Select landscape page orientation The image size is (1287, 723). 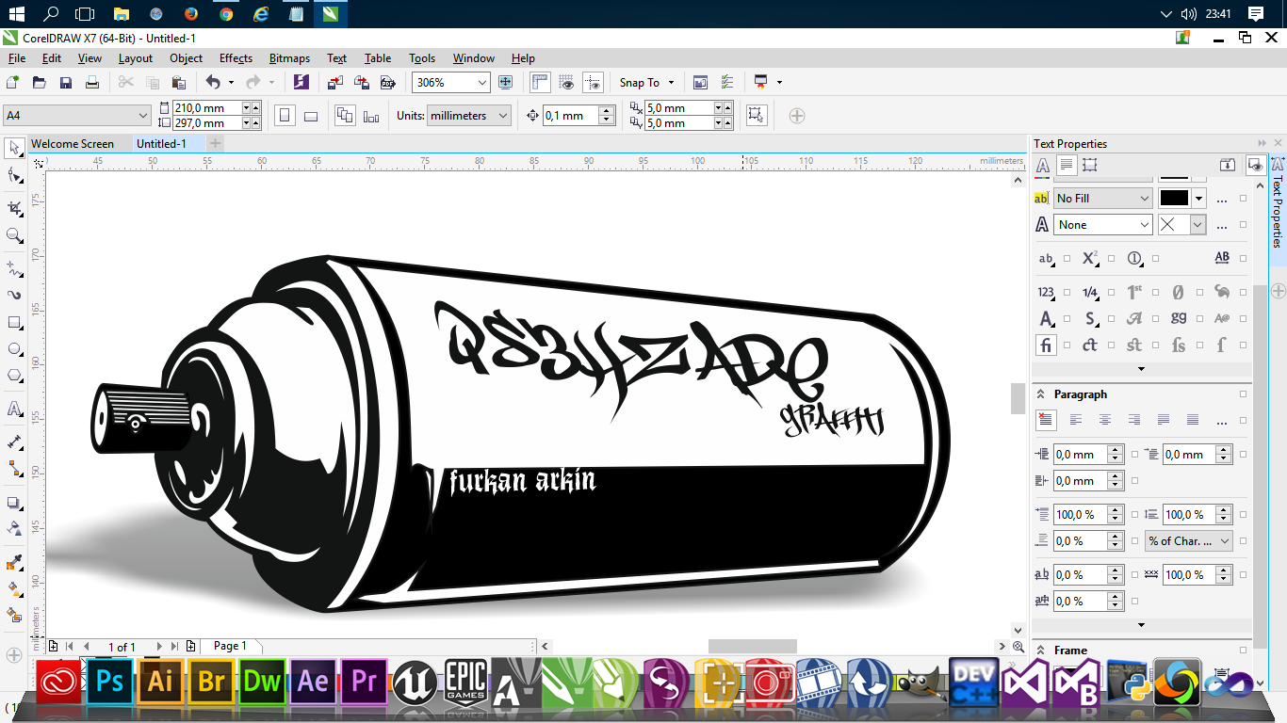311,116
